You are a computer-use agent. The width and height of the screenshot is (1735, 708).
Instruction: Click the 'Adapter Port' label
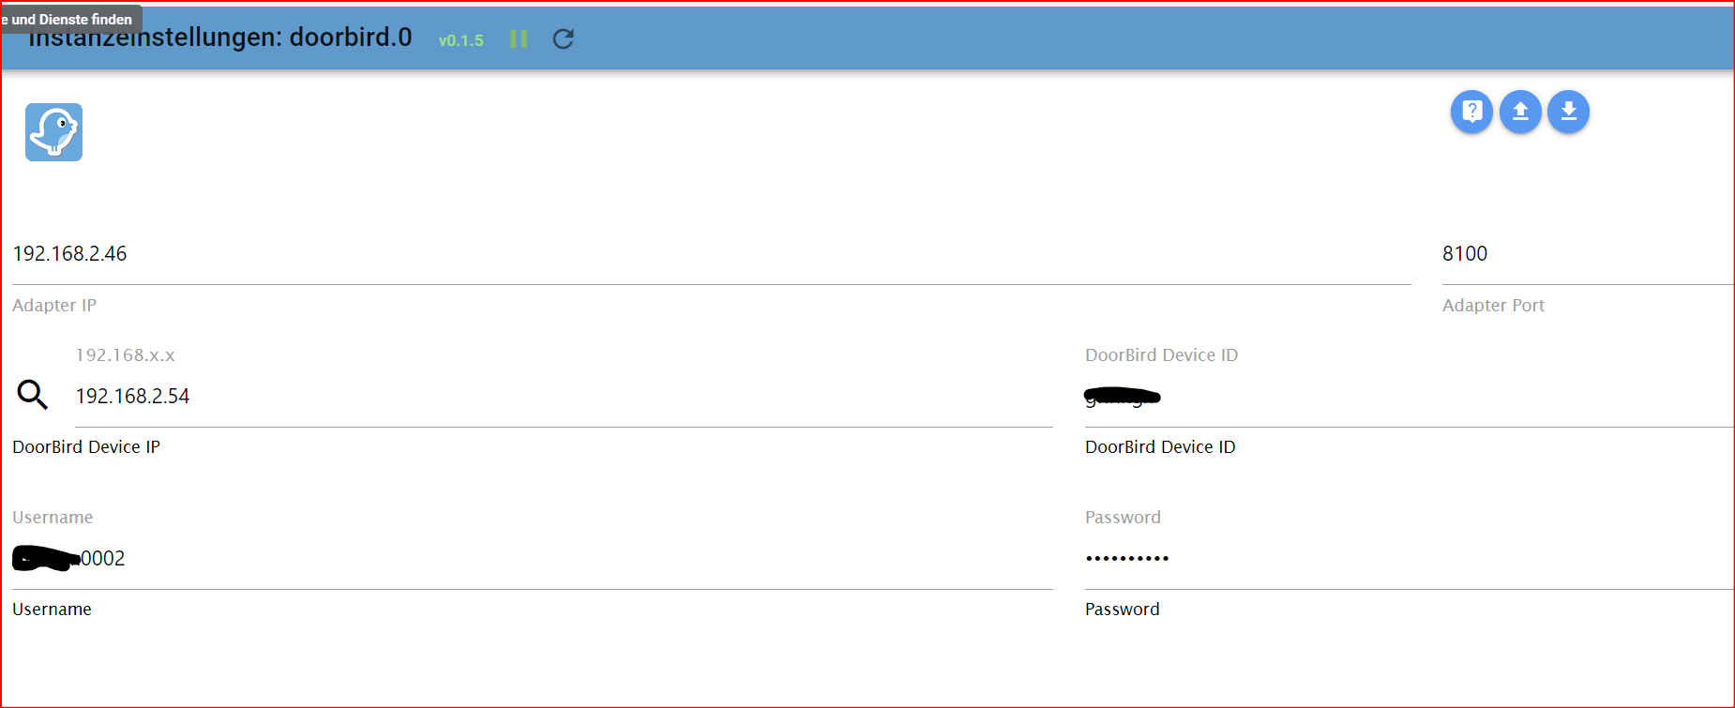[x=1493, y=306]
